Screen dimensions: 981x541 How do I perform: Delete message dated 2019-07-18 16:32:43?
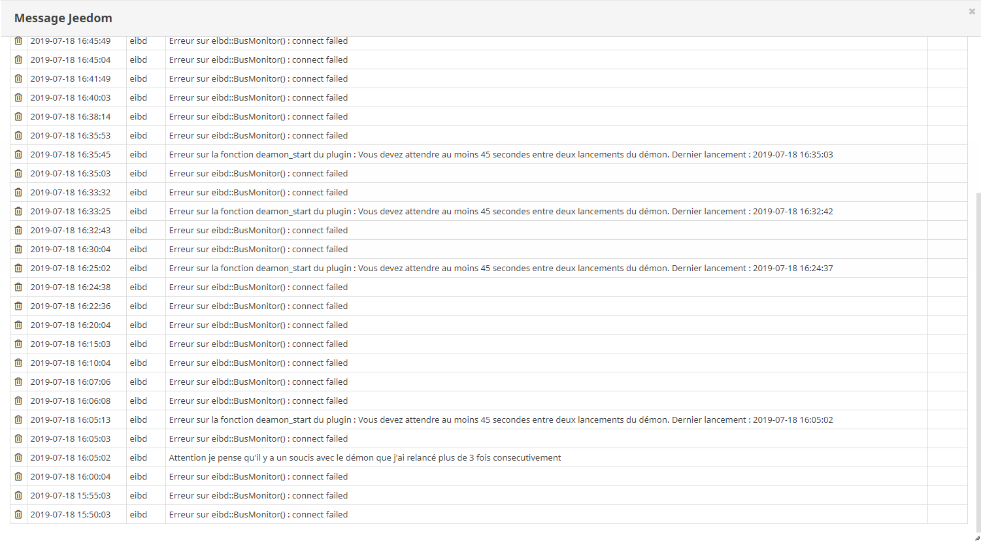coord(18,230)
